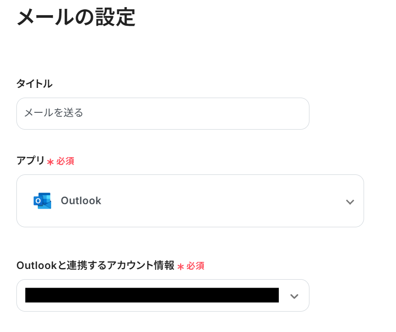Expand the account info dropdown chevron
Image resolution: width=396 pixels, height=332 pixels.
click(x=294, y=296)
